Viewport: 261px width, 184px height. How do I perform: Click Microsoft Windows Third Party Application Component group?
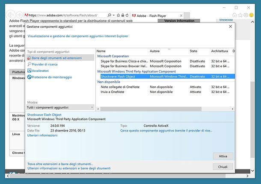coord(136,71)
